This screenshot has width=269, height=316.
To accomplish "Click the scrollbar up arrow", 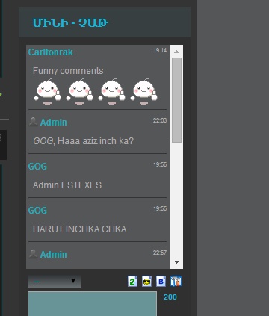I will click(x=177, y=52).
